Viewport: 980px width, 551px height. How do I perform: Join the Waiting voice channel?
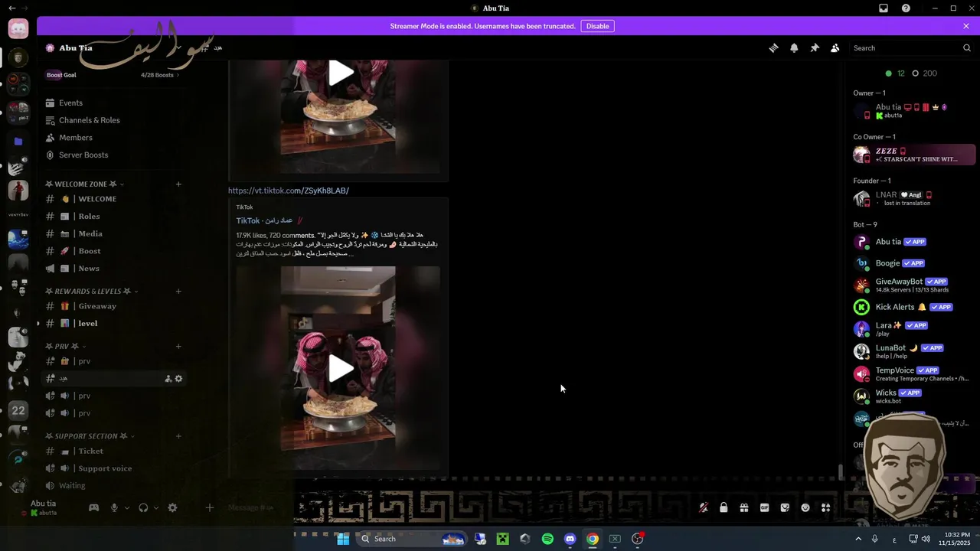[113, 485]
